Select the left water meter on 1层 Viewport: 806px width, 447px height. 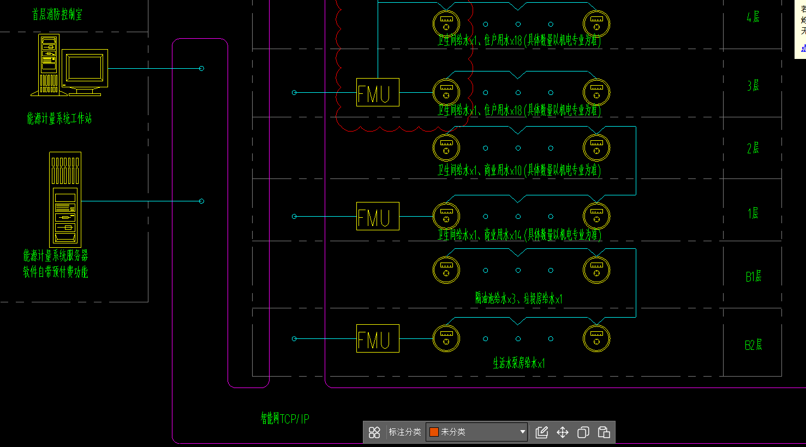446,216
